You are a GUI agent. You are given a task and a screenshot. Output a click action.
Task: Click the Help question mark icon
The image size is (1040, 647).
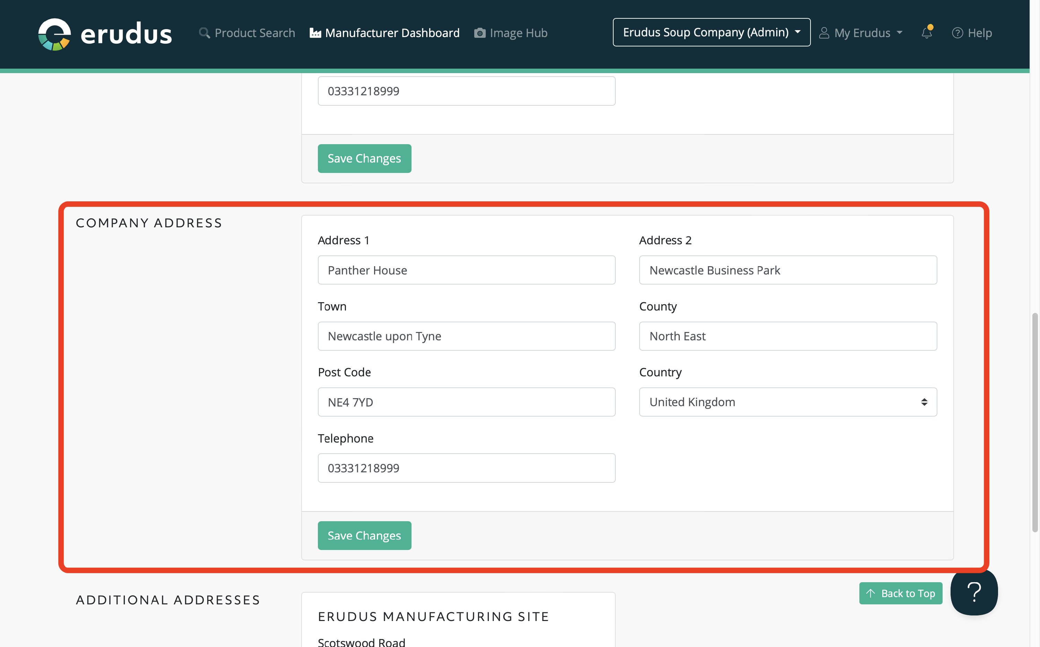click(x=957, y=33)
